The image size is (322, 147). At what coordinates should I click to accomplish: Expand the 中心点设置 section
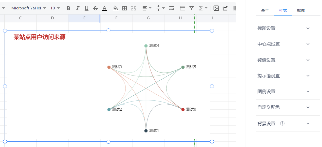288,44
